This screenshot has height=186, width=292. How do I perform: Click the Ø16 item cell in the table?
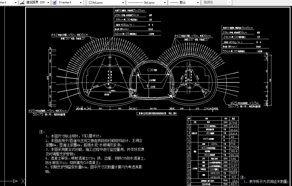[x=210, y=155]
